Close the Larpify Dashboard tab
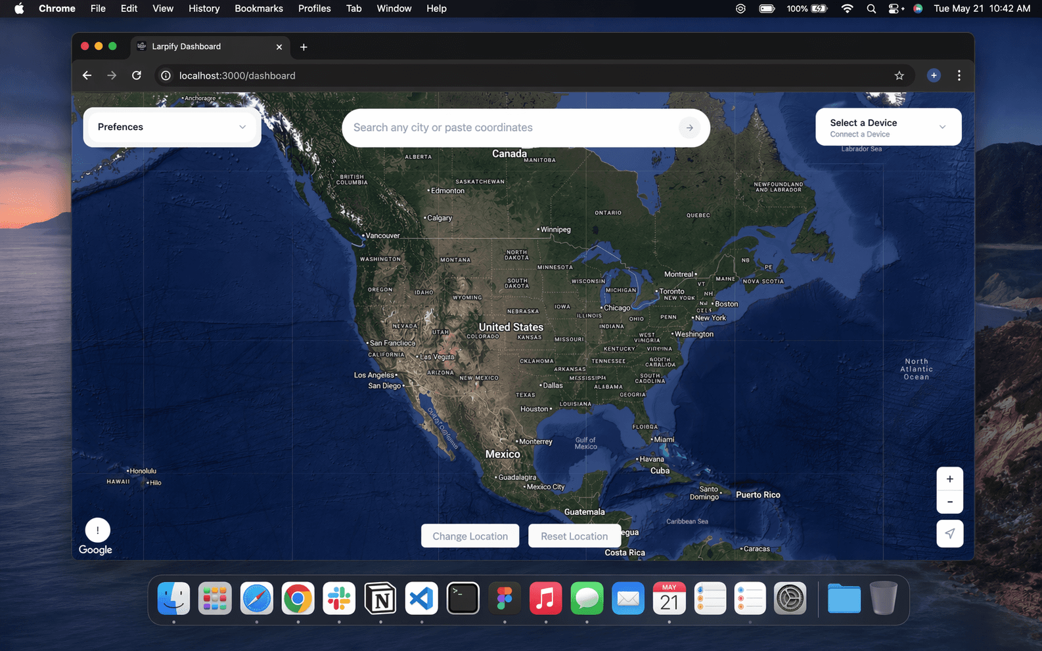The width and height of the screenshot is (1042, 651). (279, 47)
